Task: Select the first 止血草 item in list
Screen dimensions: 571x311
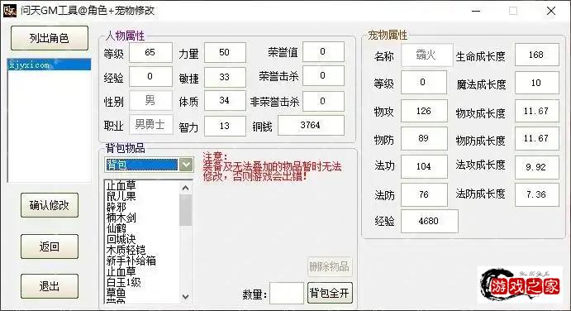Action: [121, 186]
